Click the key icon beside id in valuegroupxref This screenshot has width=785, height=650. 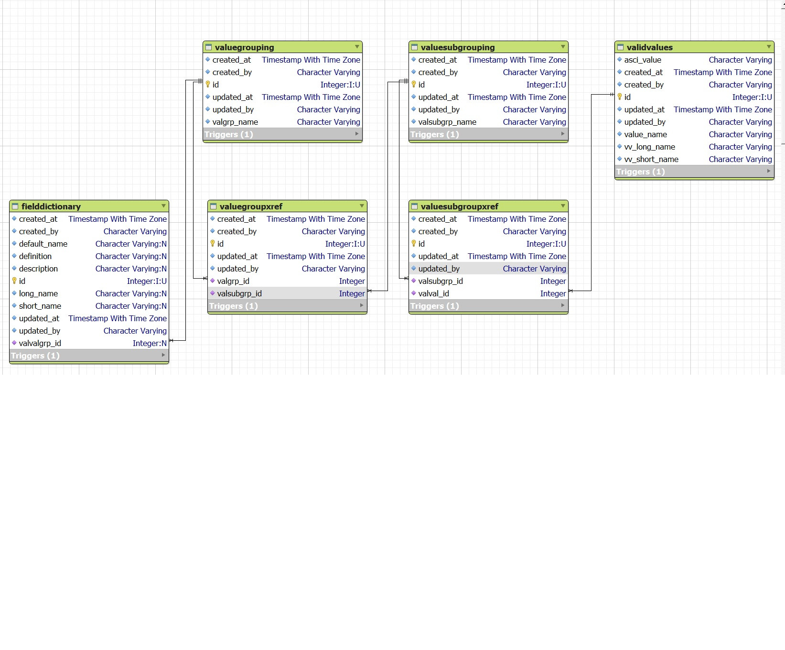click(x=212, y=244)
